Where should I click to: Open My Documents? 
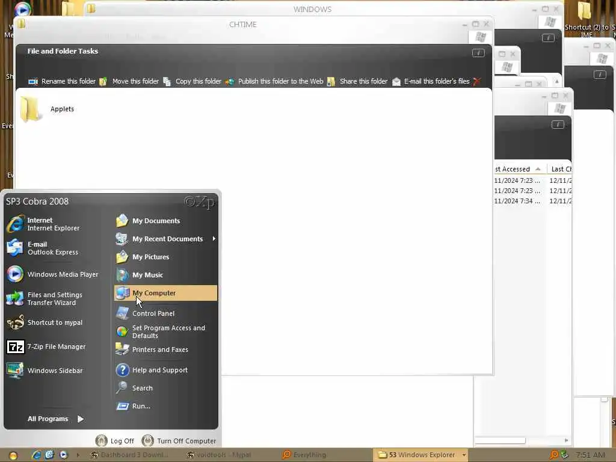[165, 221]
